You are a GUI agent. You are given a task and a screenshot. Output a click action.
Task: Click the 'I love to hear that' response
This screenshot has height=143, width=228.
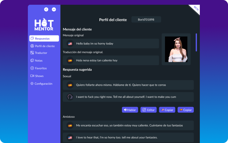[x=128, y=137]
